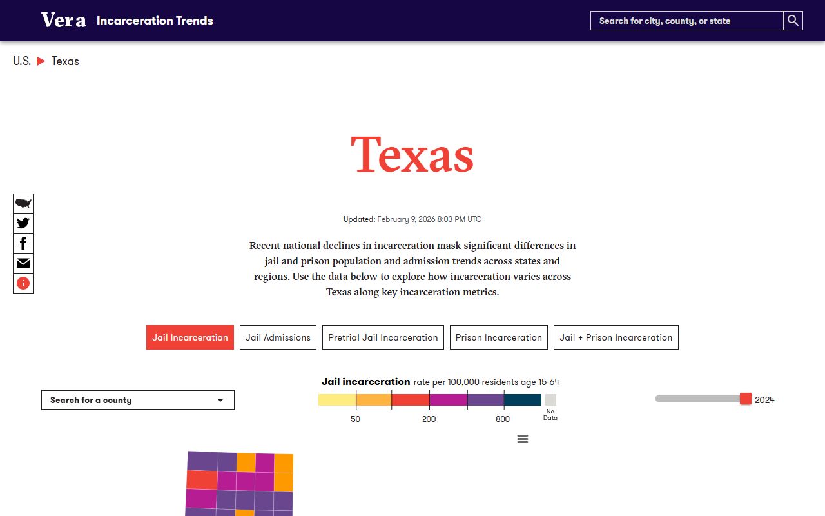The width and height of the screenshot is (825, 516).
Task: Click the dark teal legend swatch
Action: point(523,400)
